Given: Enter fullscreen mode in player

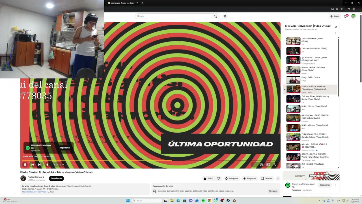Looking at the screenshot, I should pyautogui.click(x=275, y=165).
